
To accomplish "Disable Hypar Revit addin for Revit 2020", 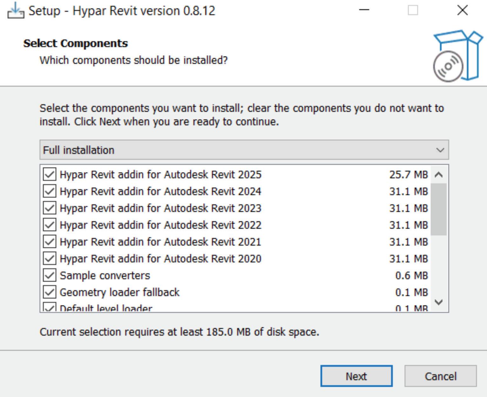I will coord(49,259).
